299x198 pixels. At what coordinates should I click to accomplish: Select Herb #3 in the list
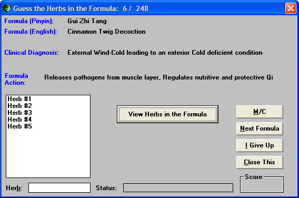19,113
